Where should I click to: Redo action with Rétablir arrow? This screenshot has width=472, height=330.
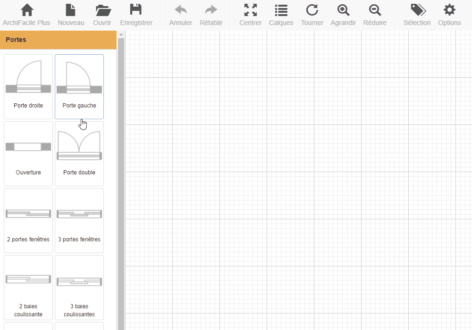pos(211,10)
